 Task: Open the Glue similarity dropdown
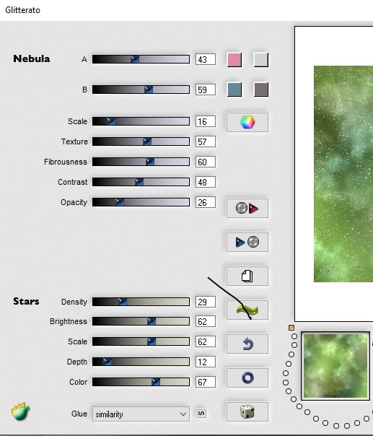tap(141, 414)
